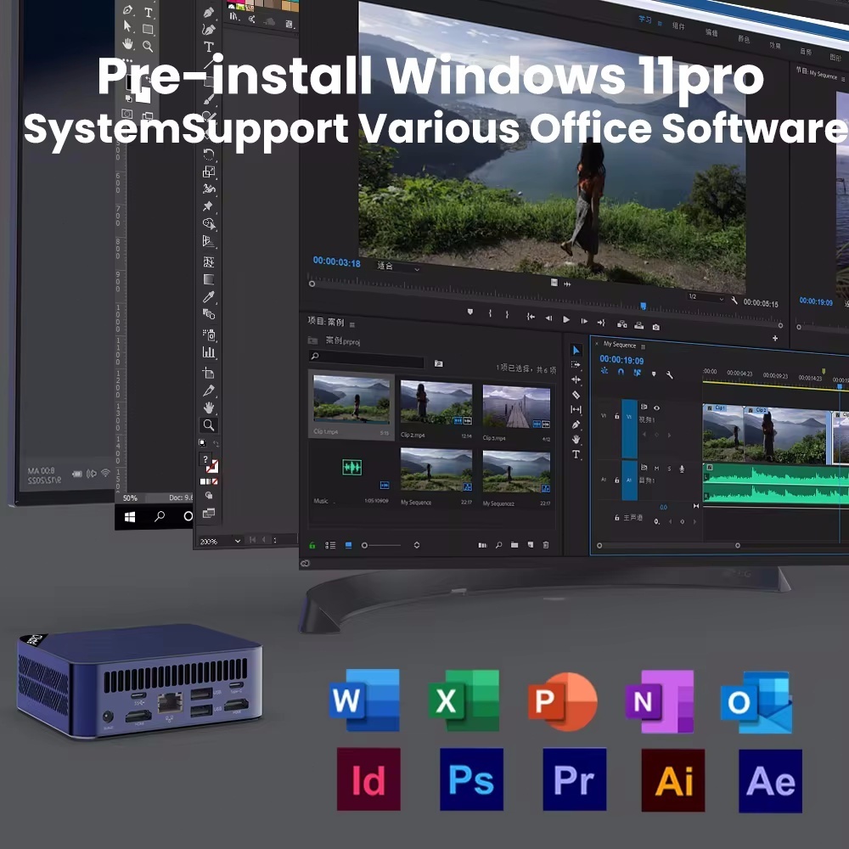This screenshot has width=849, height=849.
Task: Select the Column Graph tool
Action: [x=209, y=352]
